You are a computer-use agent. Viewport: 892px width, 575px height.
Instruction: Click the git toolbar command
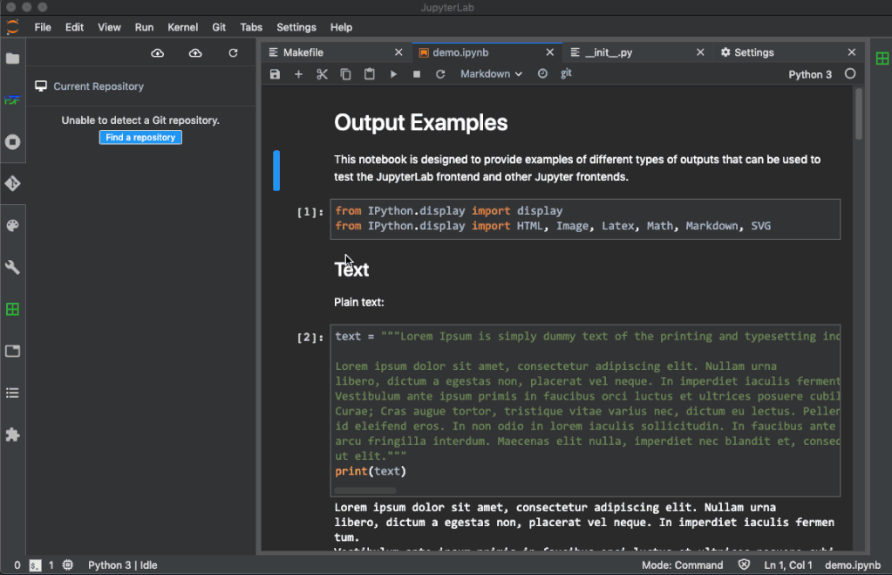[x=565, y=73]
